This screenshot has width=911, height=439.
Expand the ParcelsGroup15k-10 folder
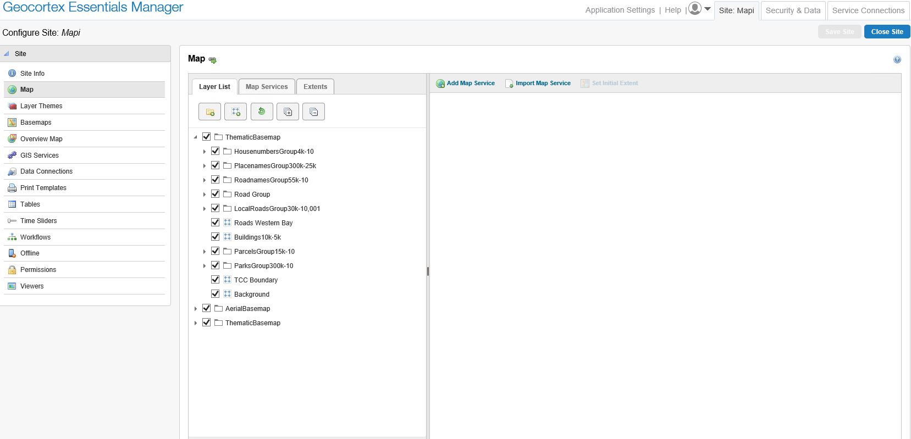205,252
